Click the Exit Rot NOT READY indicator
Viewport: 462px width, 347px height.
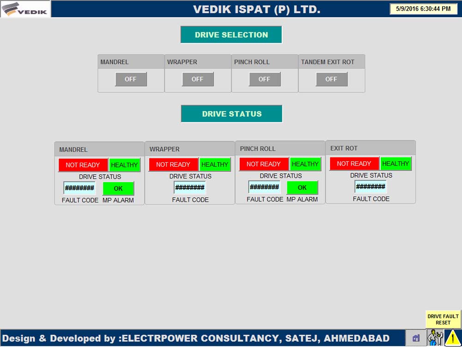(354, 164)
